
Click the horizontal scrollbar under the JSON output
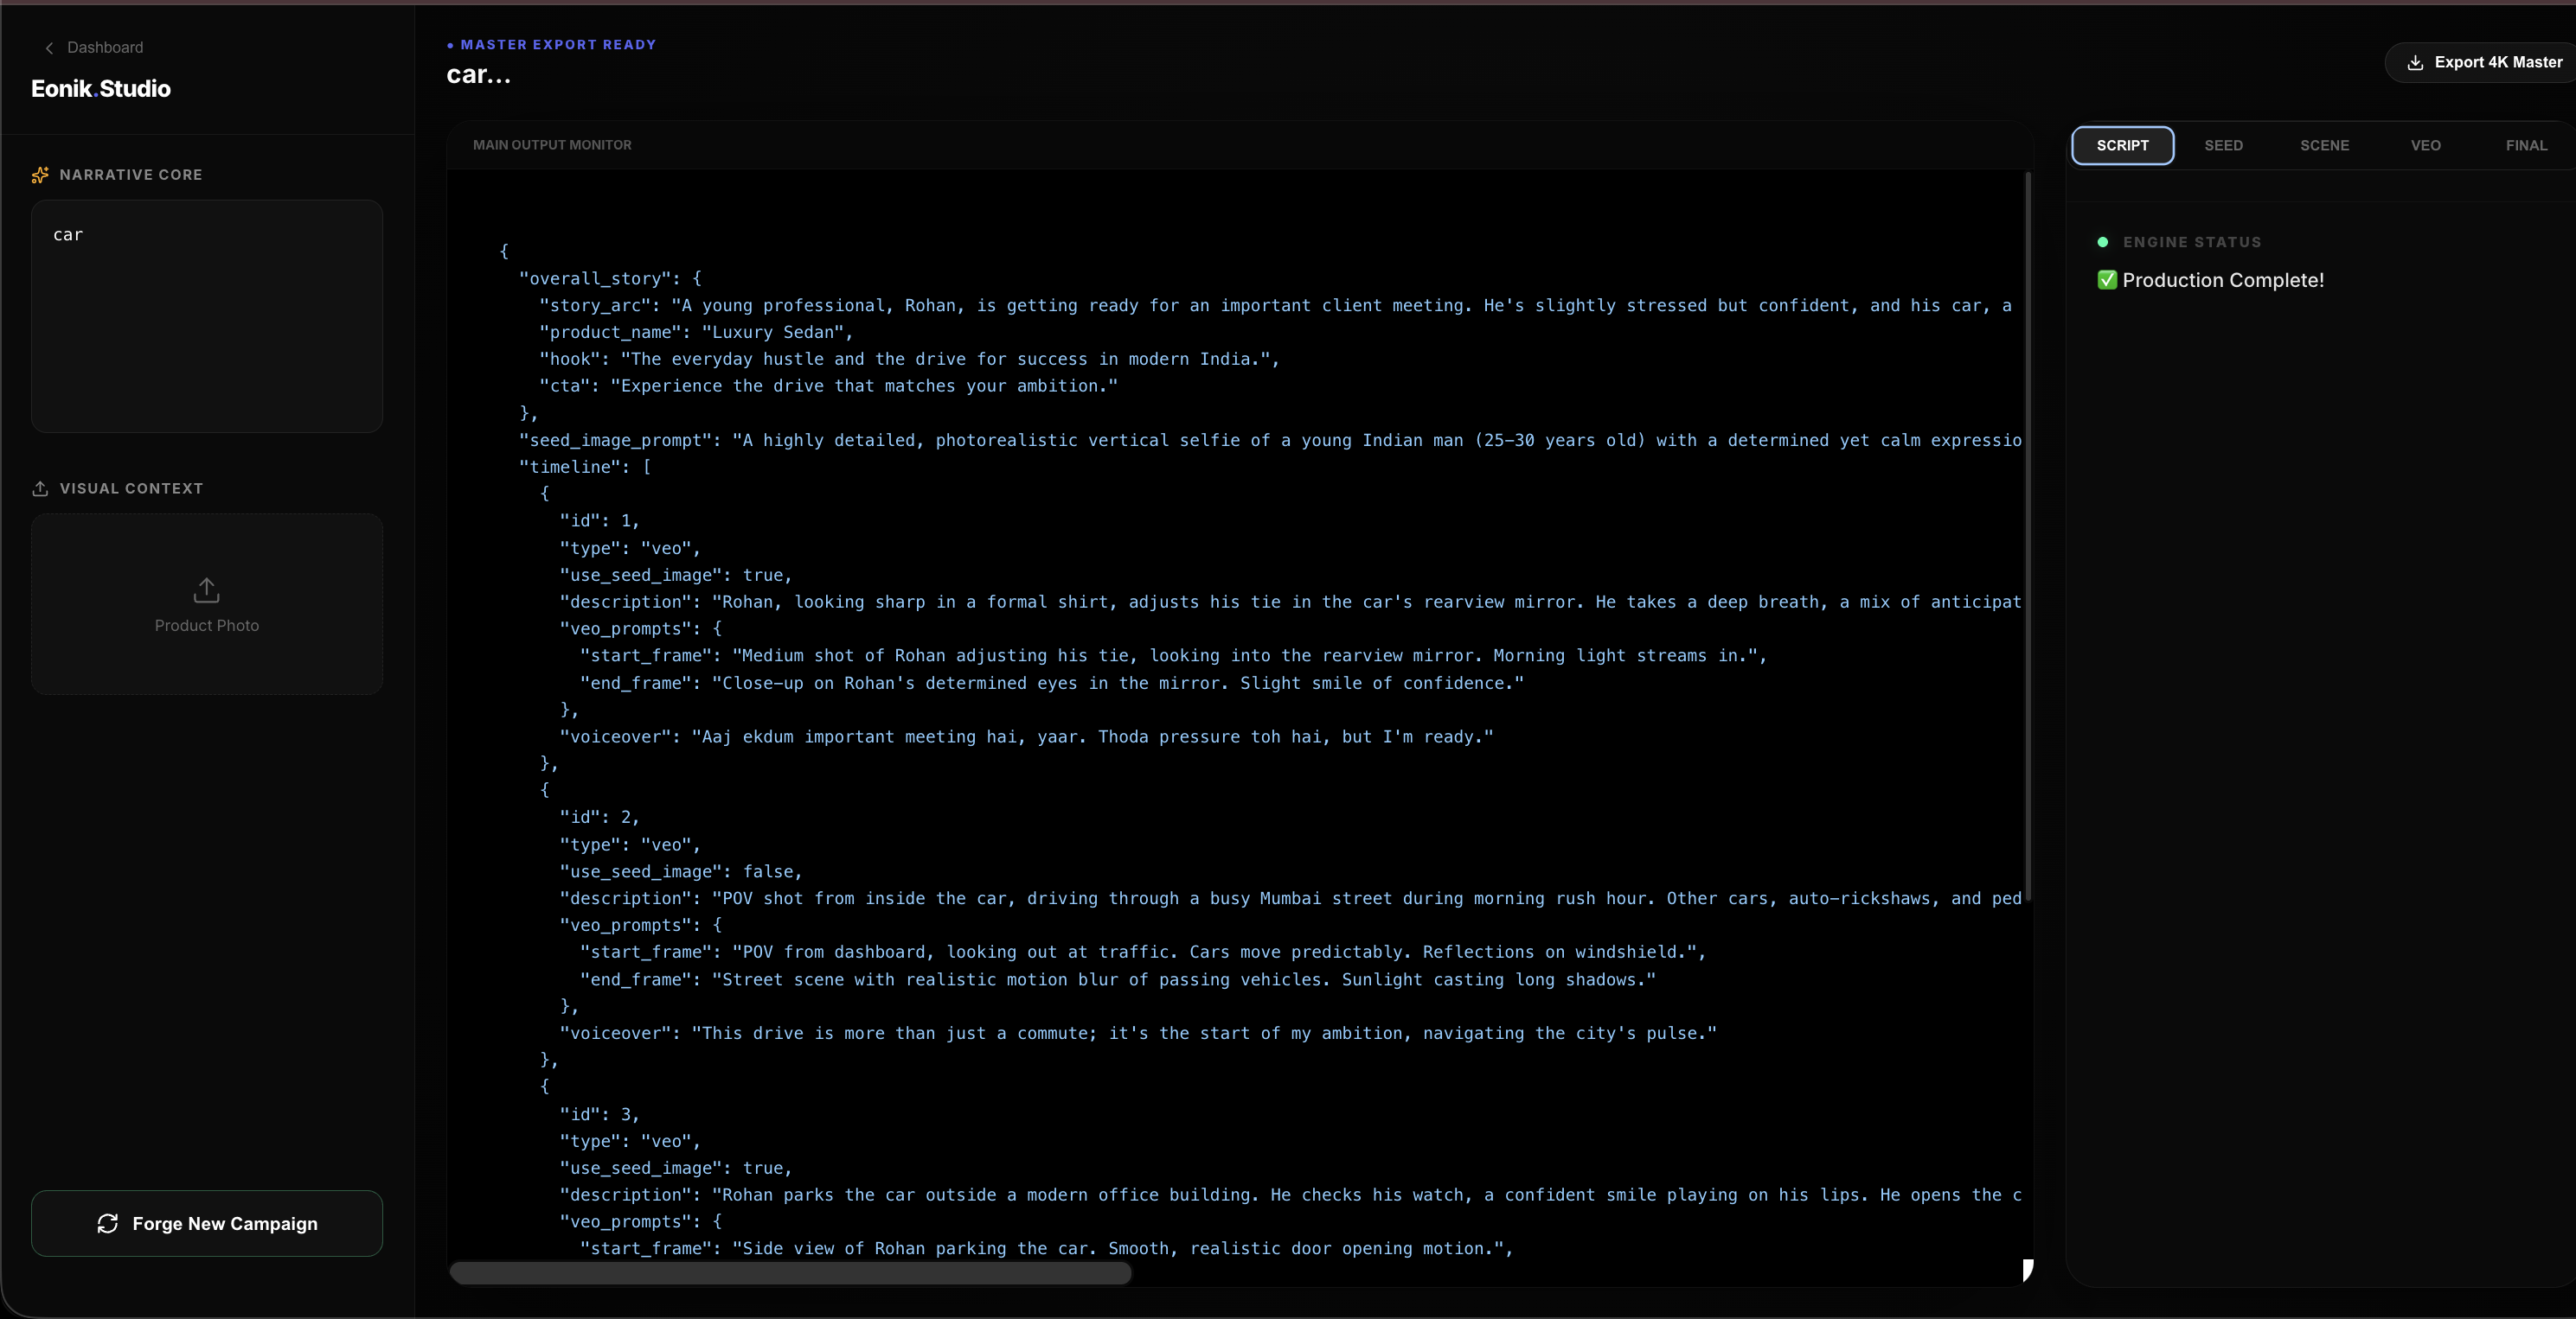[790, 1274]
